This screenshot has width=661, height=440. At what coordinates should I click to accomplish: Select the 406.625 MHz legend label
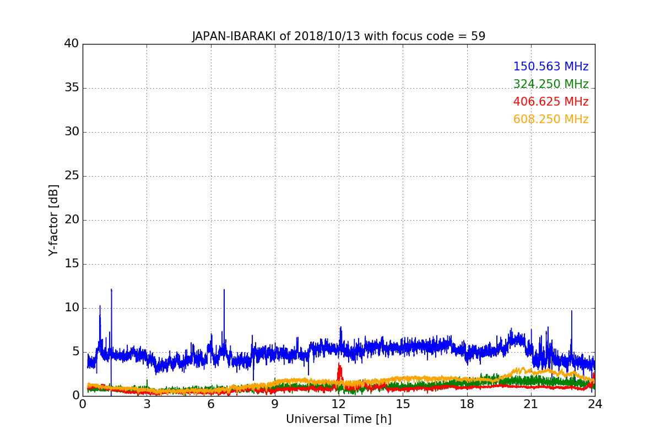(551, 102)
